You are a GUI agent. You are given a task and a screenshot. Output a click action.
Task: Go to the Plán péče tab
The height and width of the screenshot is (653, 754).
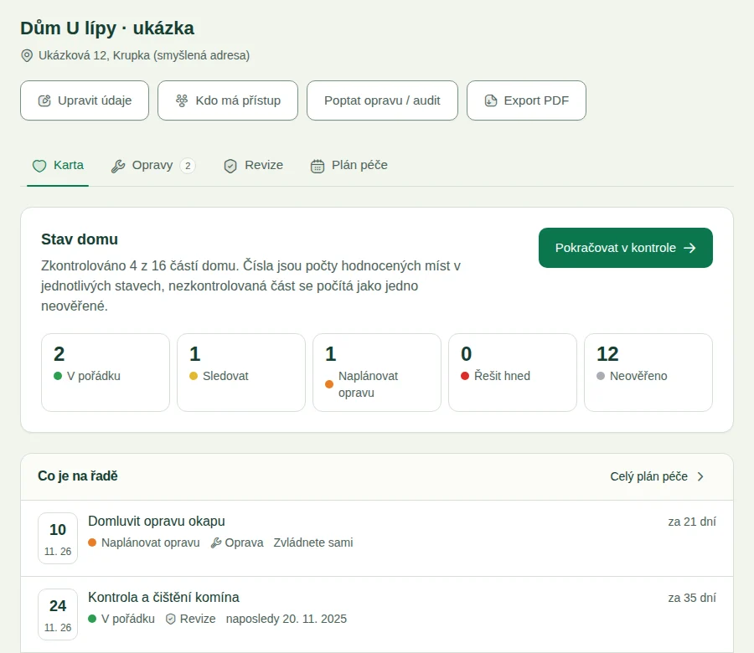tap(349, 166)
